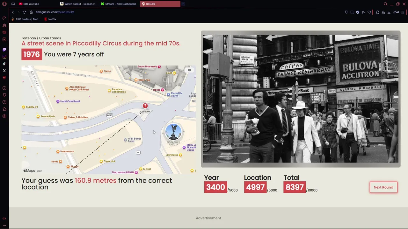Toggle the map view mode icon

pos(189,70)
